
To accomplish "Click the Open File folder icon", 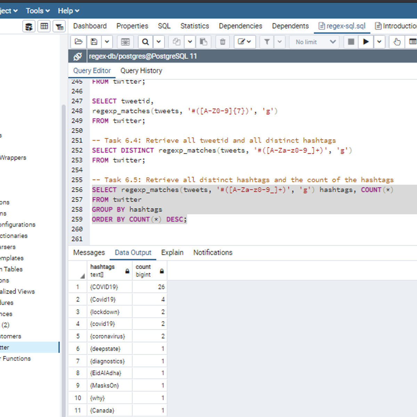I will (79, 42).
